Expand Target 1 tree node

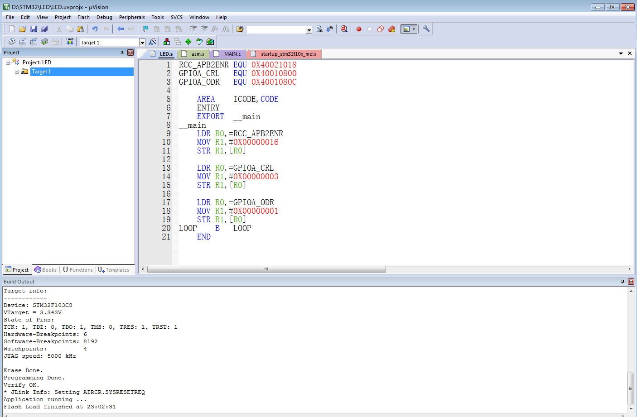(17, 72)
